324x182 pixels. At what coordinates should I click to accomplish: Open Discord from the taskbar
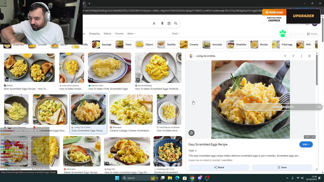[200, 178]
